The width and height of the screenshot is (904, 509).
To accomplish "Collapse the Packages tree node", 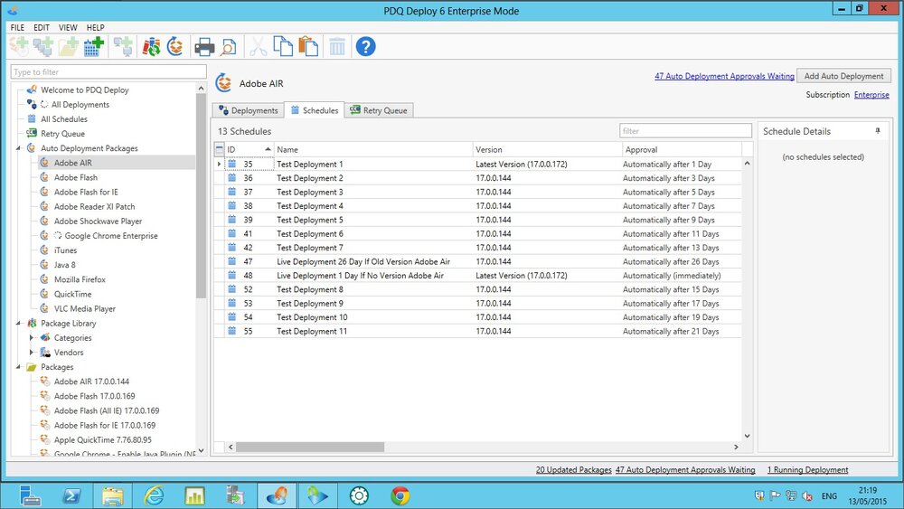I will click(x=18, y=367).
